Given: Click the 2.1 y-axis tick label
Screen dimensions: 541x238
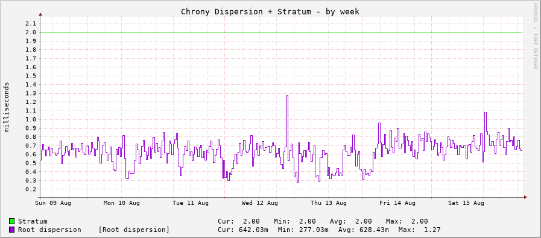Looking at the screenshot, I should pos(31,23).
